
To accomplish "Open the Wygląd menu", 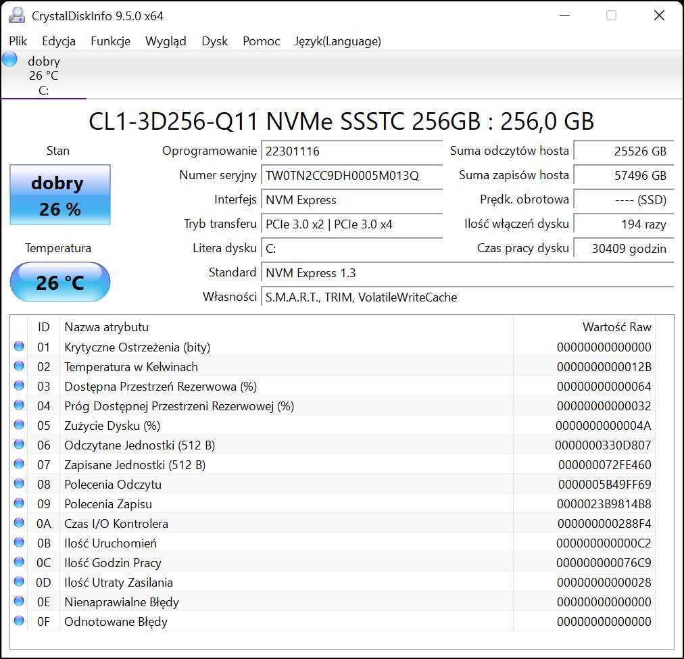I will tap(166, 41).
